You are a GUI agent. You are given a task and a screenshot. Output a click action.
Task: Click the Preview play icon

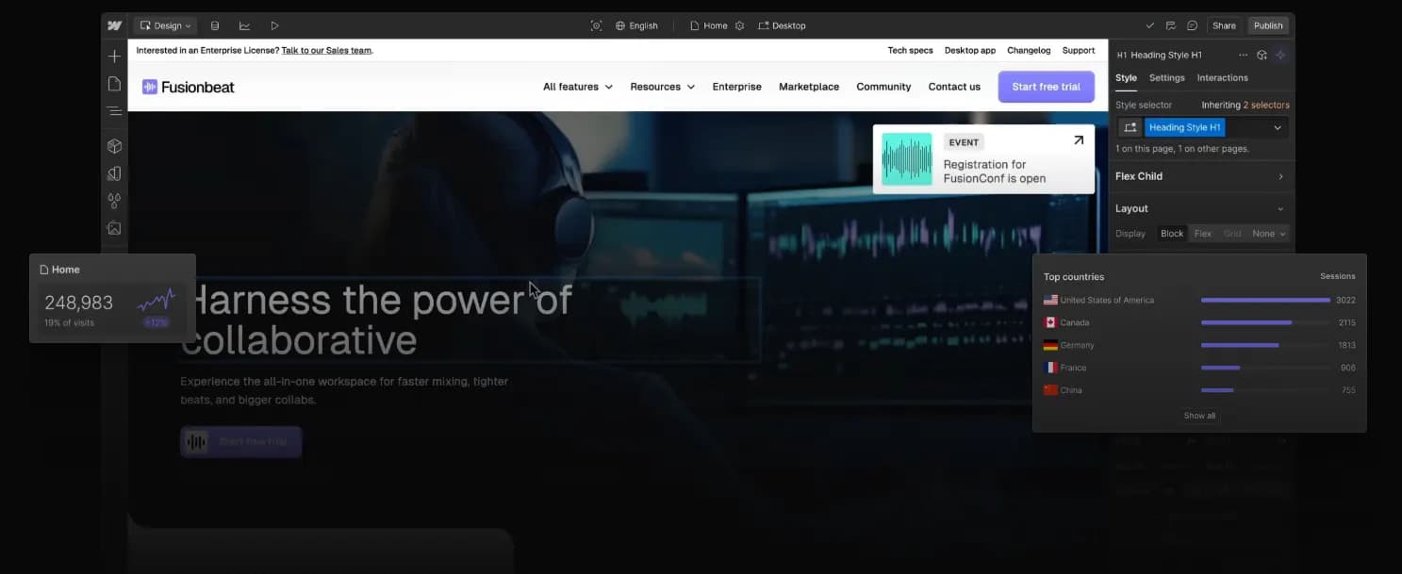point(274,25)
